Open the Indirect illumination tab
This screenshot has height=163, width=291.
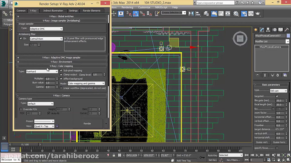[x=53, y=11]
